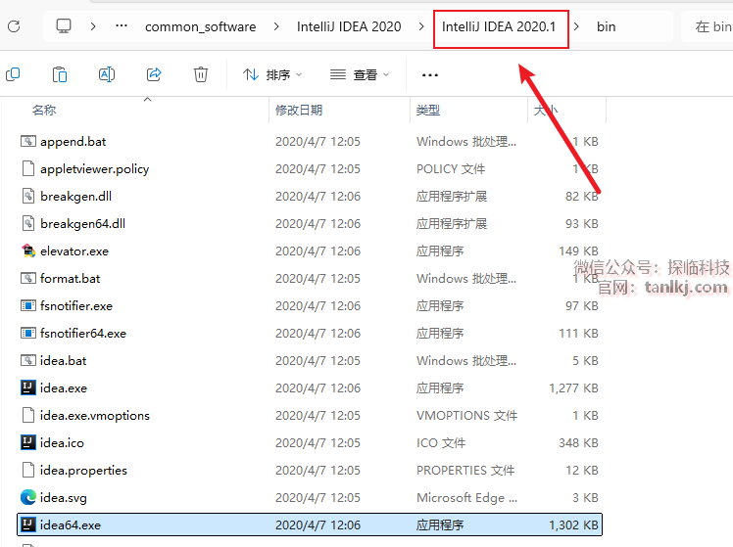Sort by 名称 column header

44,111
